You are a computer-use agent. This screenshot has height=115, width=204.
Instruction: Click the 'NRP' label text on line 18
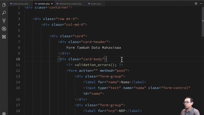point(122,111)
